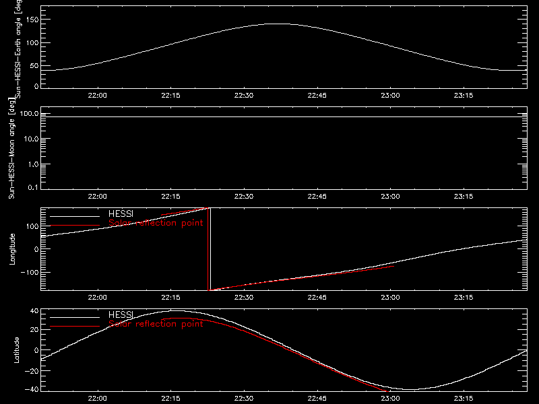539x404 pixels.
Task: Click 23:15 time label under Earth angle plot
Action: 464,96
